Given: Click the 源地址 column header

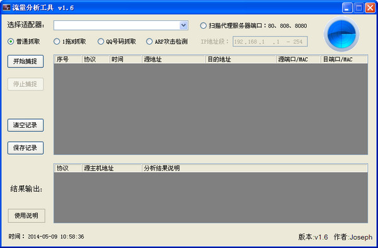Looking at the screenshot, I should 173,59.
